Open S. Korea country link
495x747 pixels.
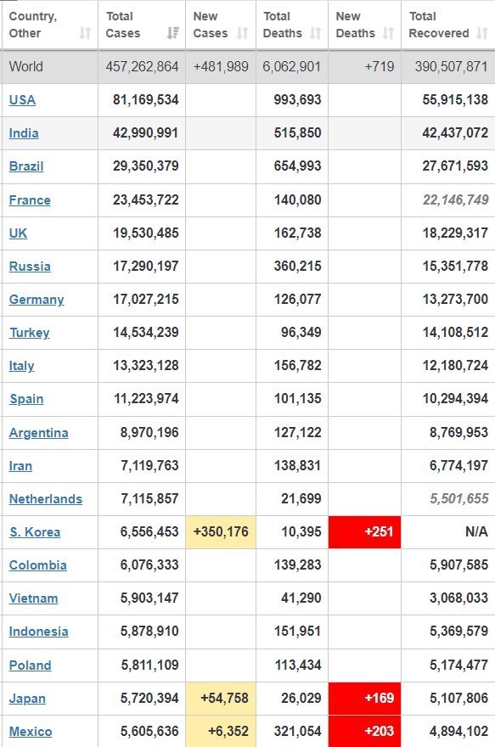tap(35, 532)
